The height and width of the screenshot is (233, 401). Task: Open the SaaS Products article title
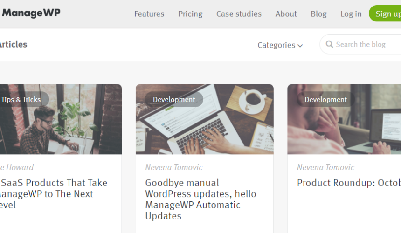54,194
